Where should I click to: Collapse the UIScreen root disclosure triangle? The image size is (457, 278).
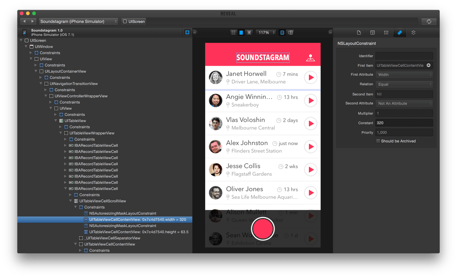coord(21,40)
